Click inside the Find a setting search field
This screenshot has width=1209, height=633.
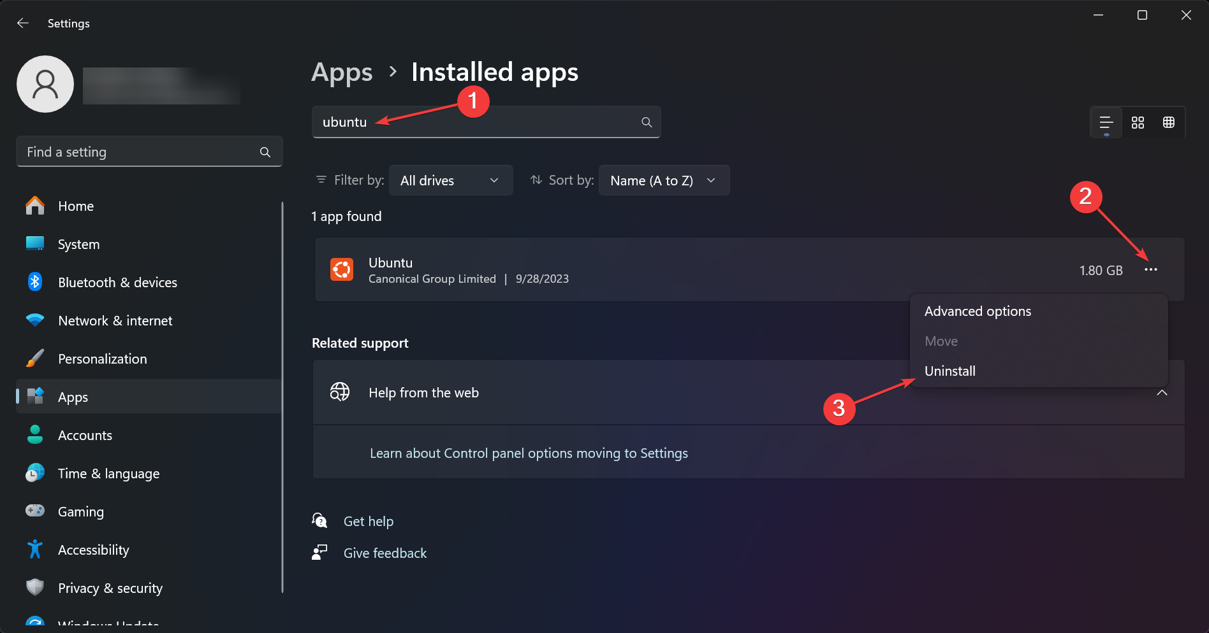point(128,152)
